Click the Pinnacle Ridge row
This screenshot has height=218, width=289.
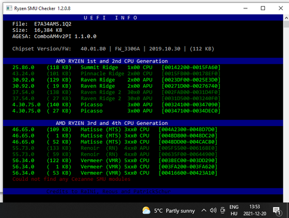click(116, 74)
